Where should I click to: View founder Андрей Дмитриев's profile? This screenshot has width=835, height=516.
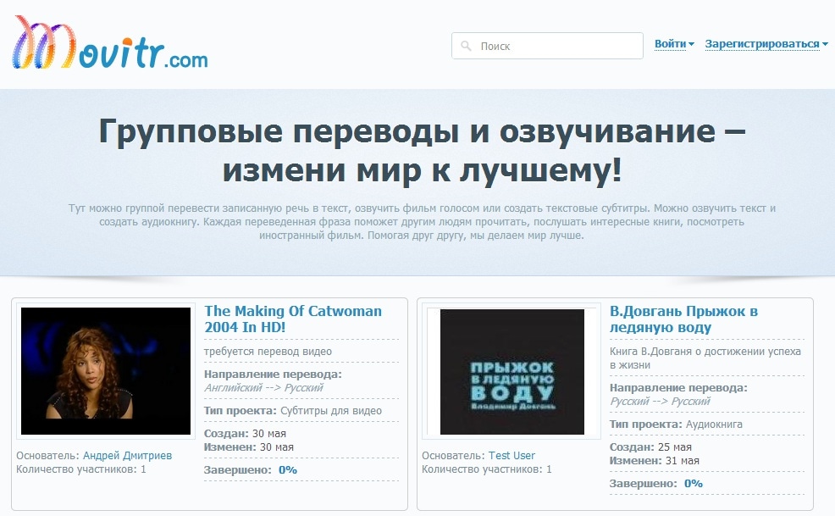(127, 455)
